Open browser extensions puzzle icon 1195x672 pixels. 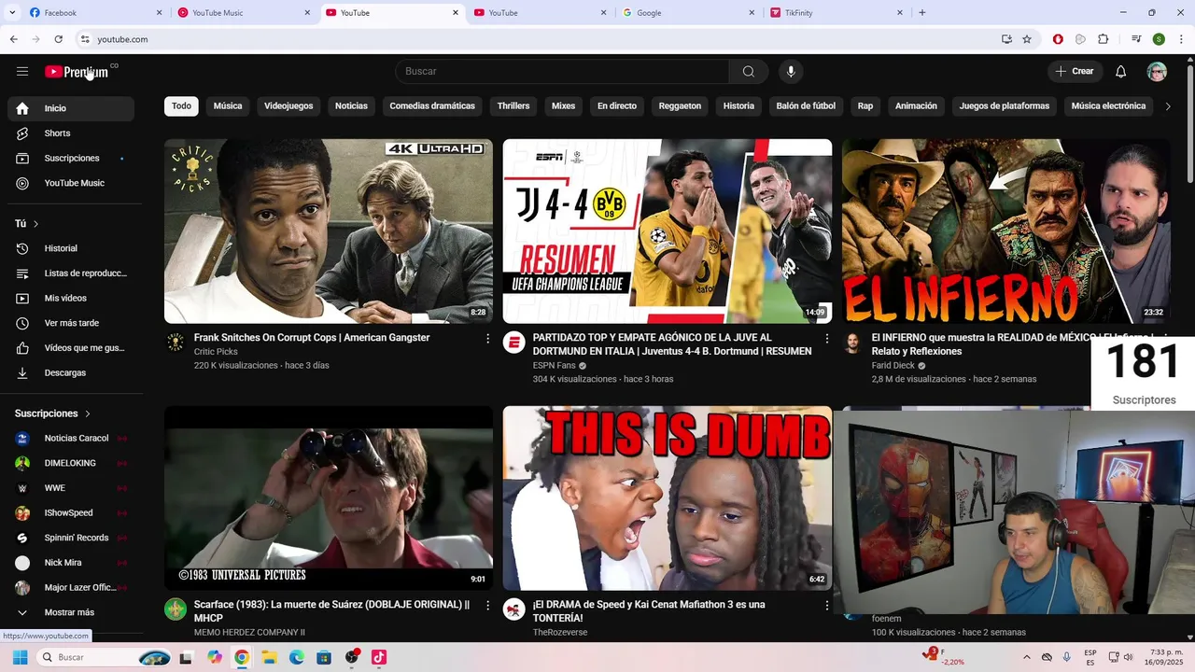(1104, 39)
